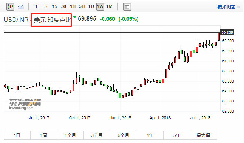
Task: Click the 67.000 price axis label
Action: (x=228, y=61)
